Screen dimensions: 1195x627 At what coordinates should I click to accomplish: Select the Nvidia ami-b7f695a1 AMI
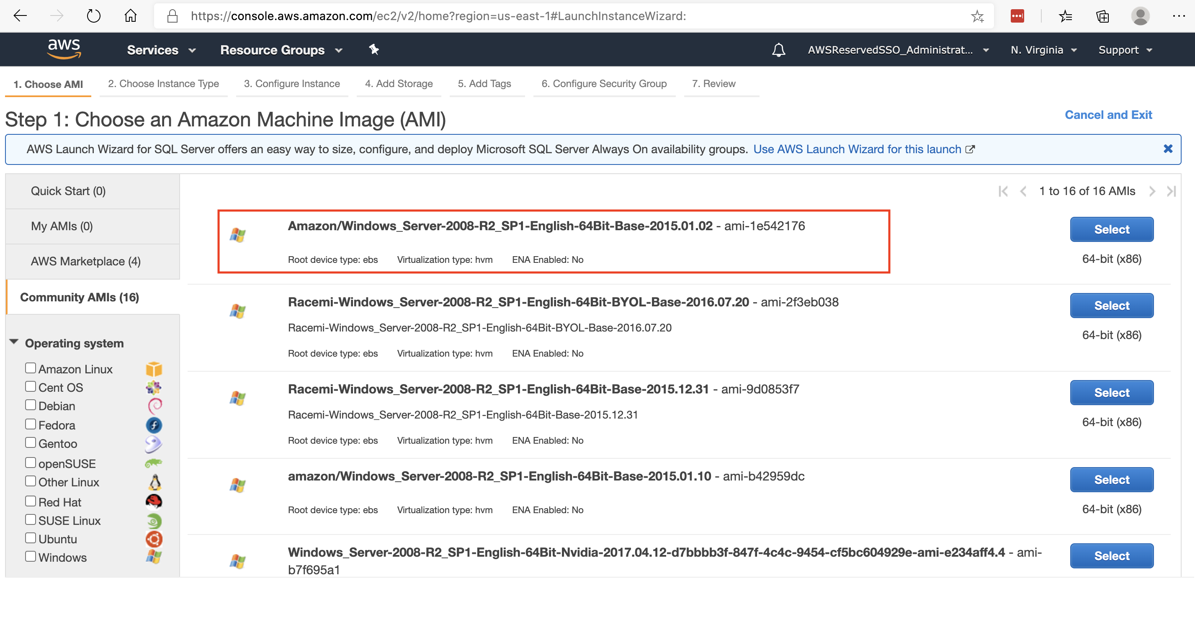tap(1112, 555)
